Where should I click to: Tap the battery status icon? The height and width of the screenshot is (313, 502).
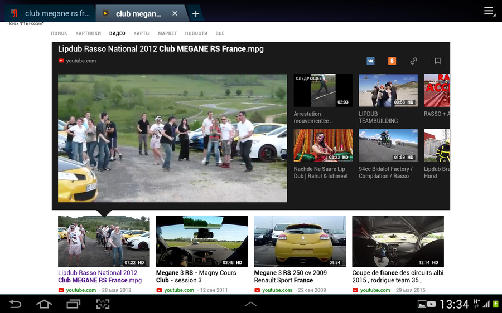click(x=496, y=304)
